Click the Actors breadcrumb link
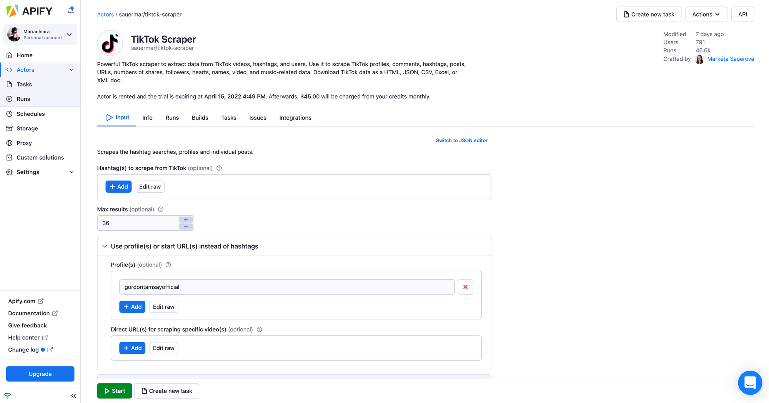 (105, 14)
